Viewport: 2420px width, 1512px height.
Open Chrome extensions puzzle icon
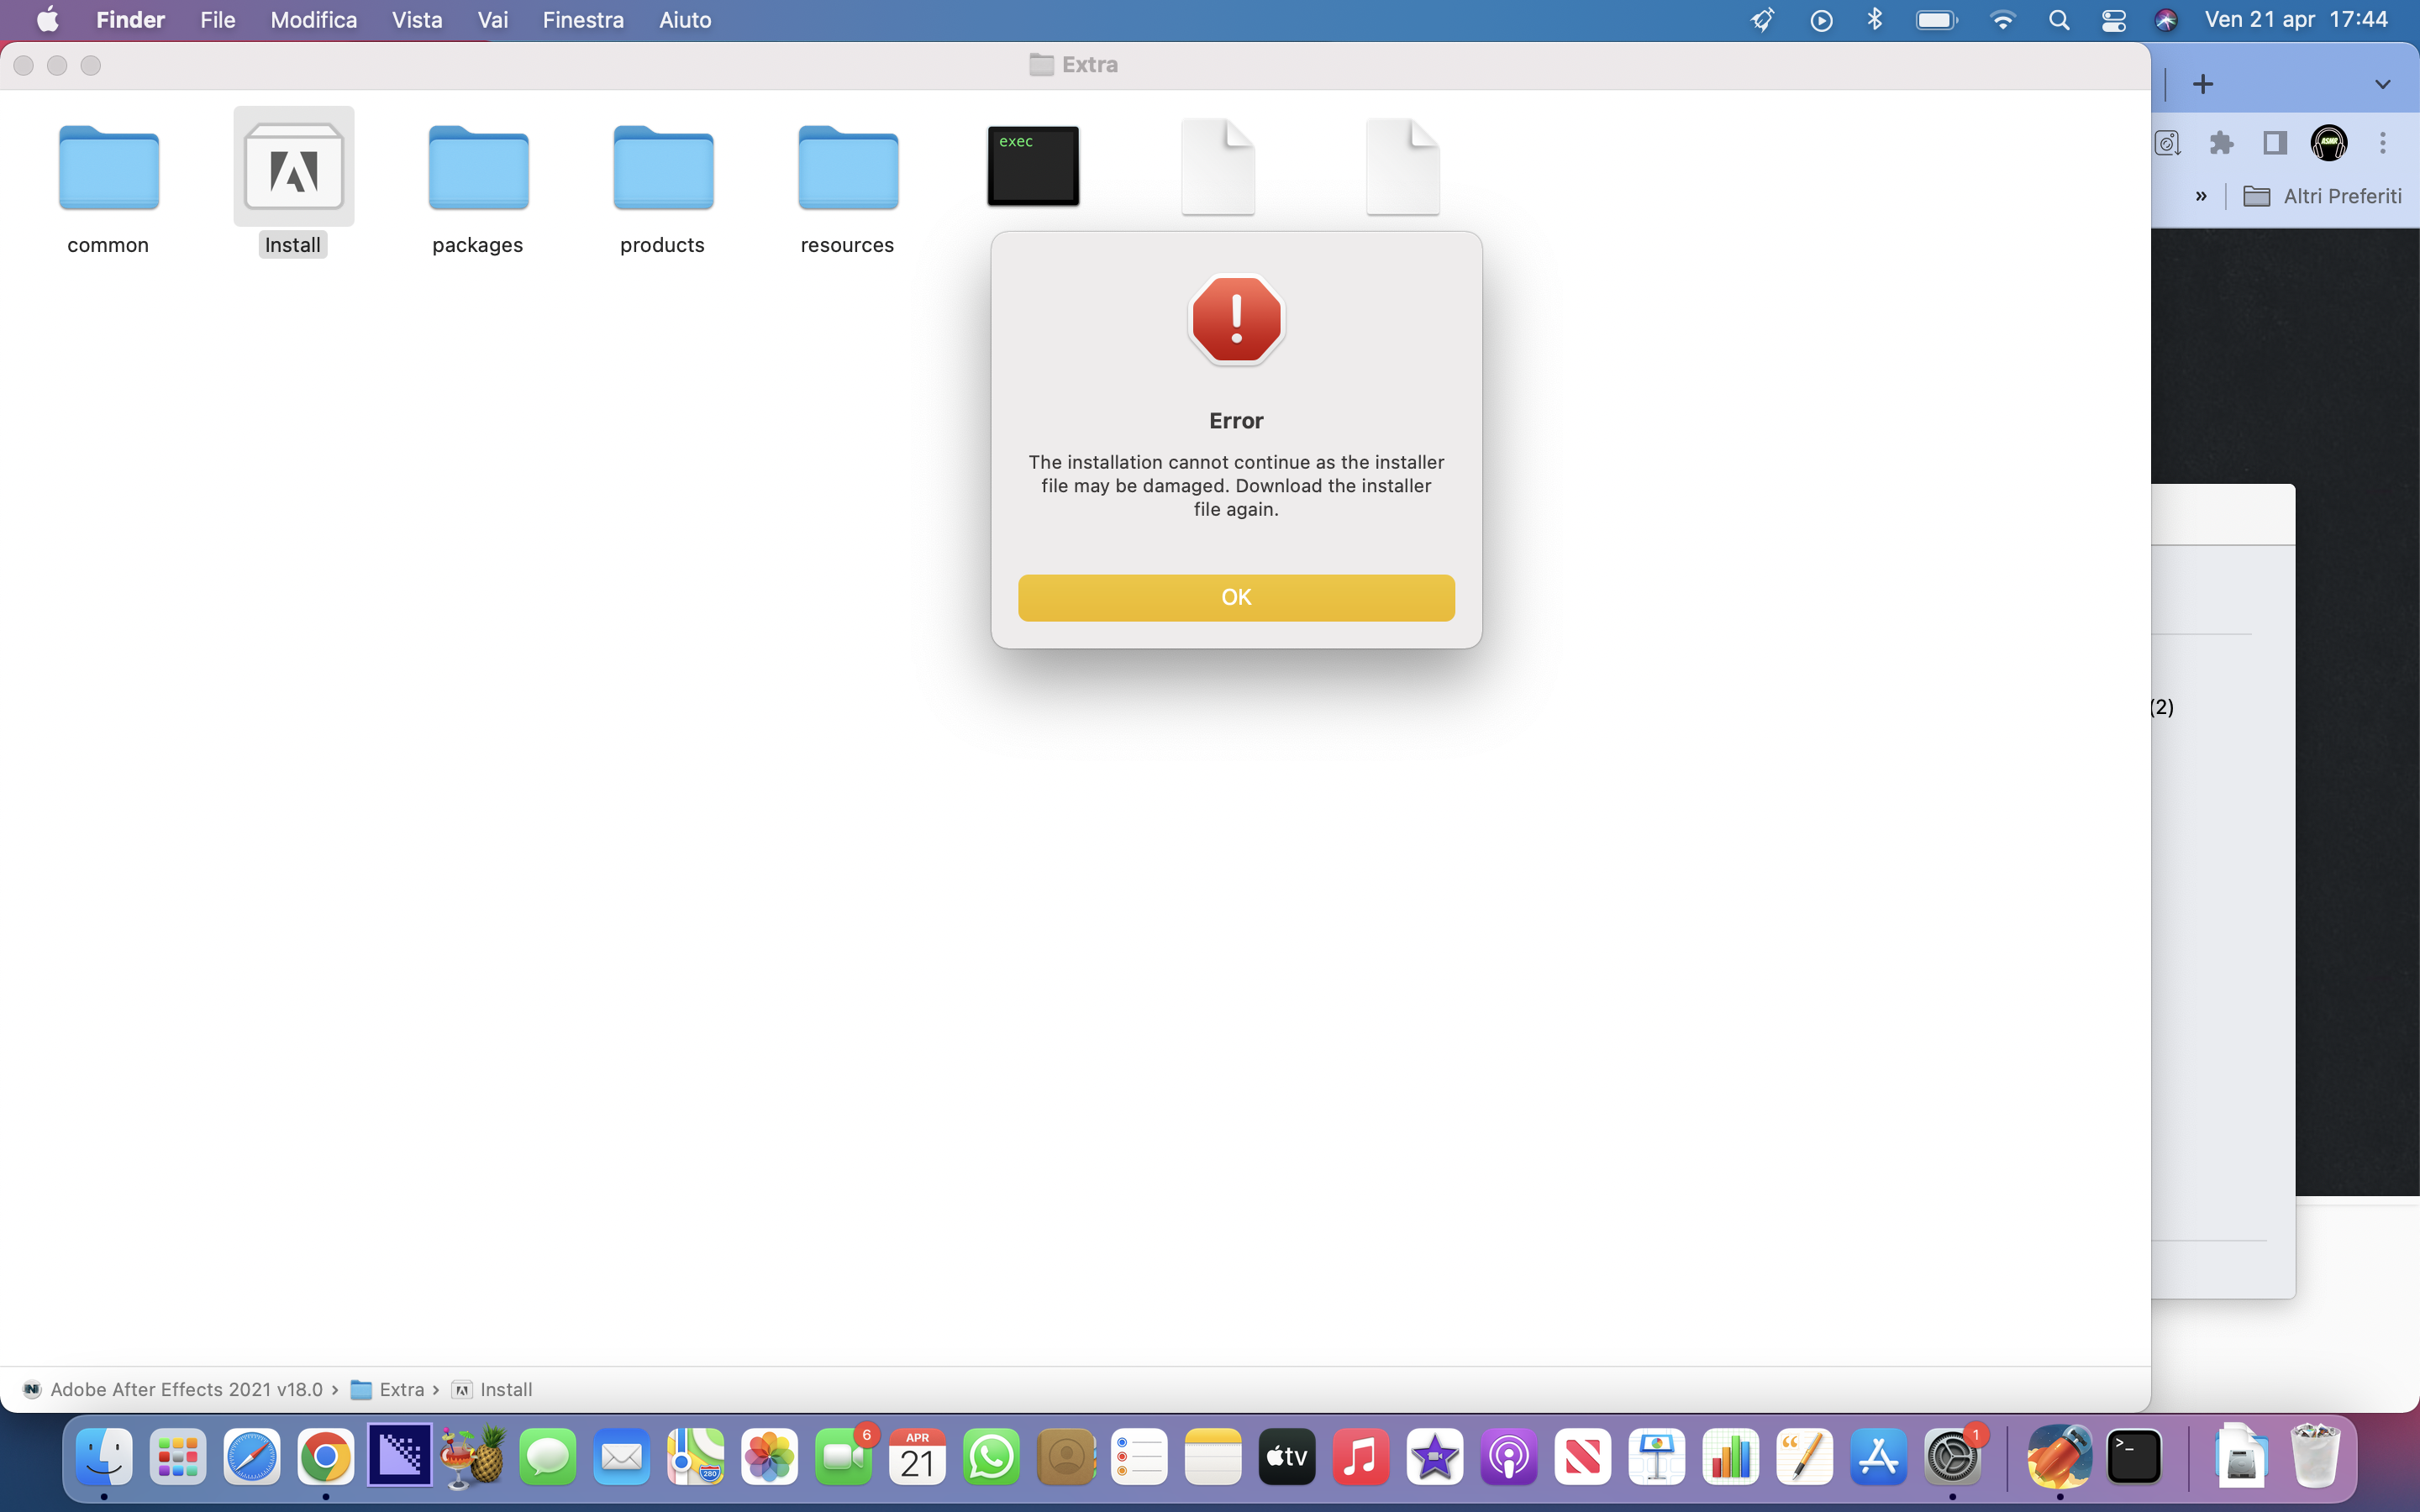pyautogui.click(x=2221, y=143)
